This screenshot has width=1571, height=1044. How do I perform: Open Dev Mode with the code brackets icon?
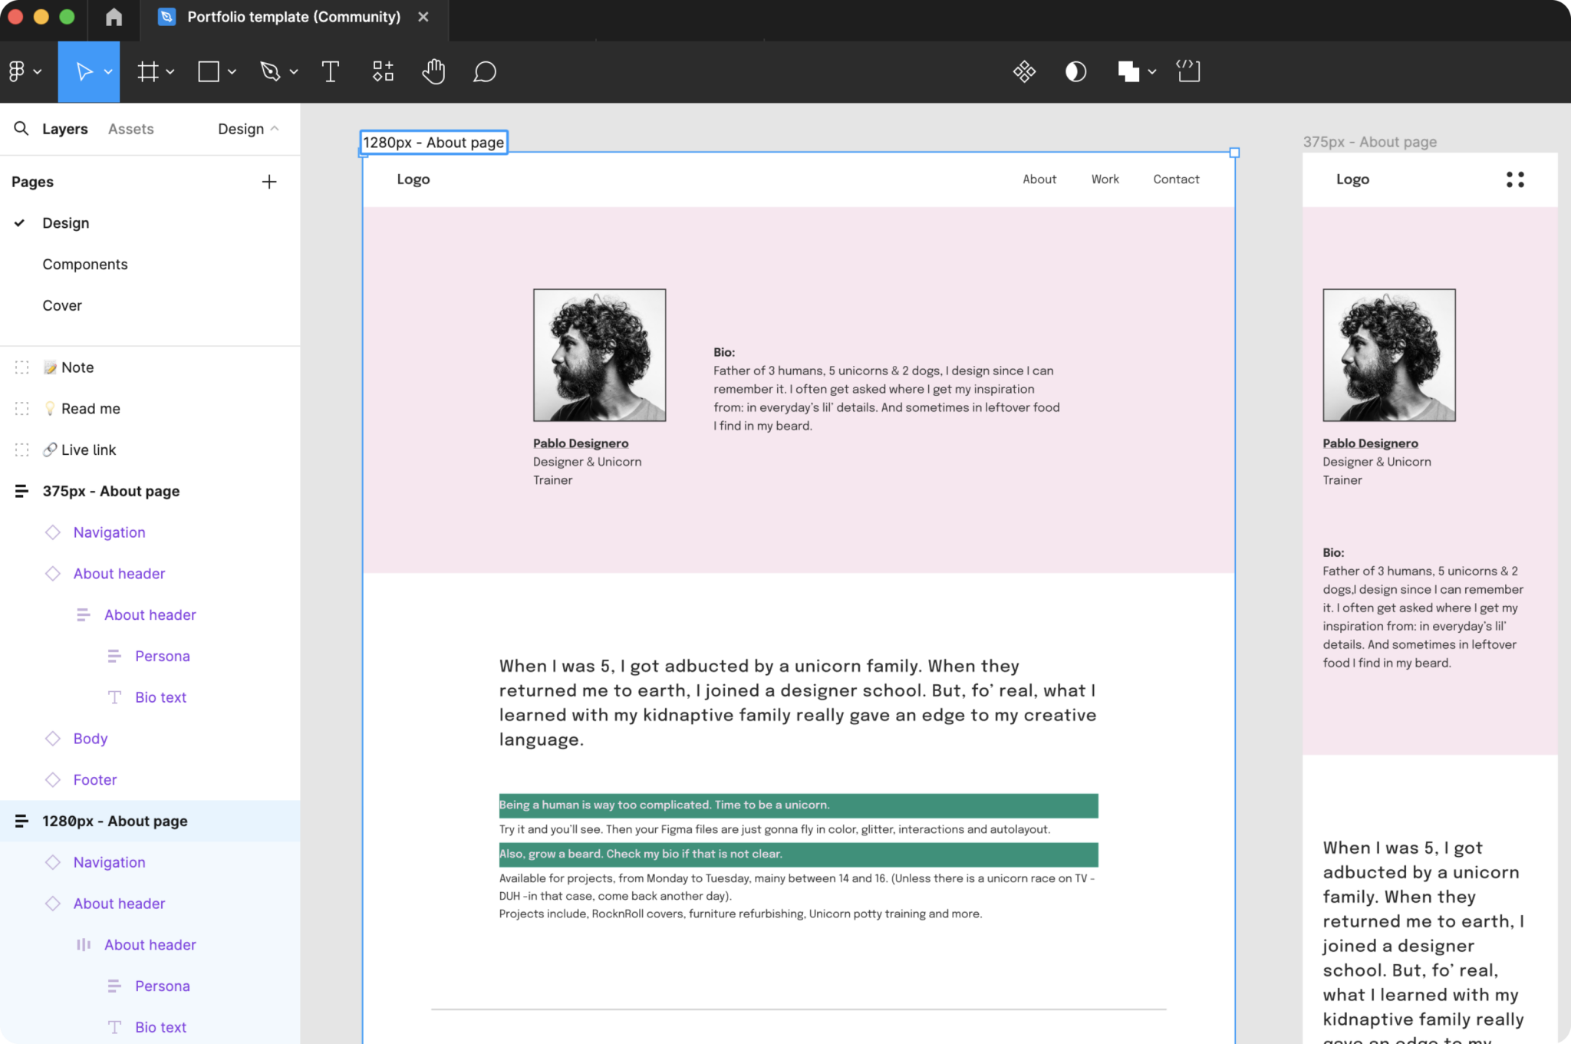pyautogui.click(x=1187, y=71)
